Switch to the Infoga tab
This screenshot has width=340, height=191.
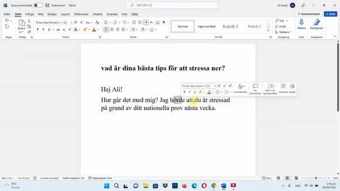(x=30, y=14)
